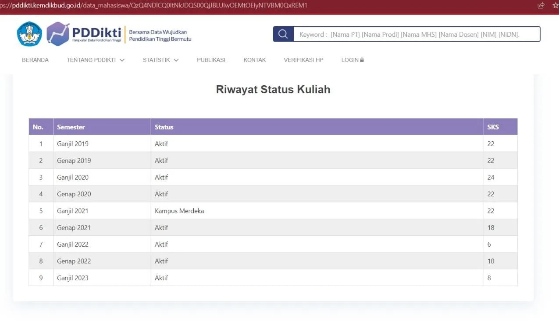Click the Status column header
The height and width of the screenshot is (321, 559).
[x=164, y=127]
